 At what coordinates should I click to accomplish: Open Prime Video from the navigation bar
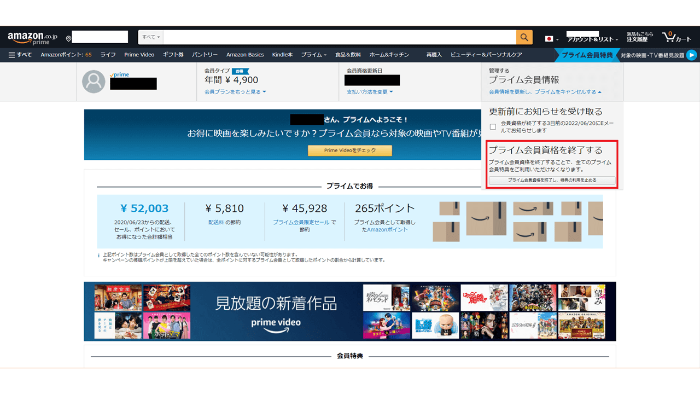click(x=139, y=55)
